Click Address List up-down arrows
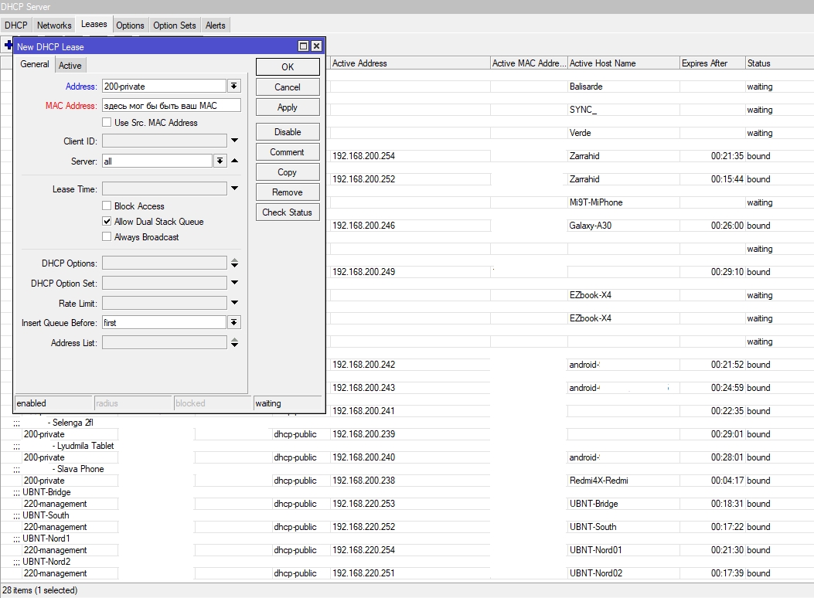The width and height of the screenshot is (814, 598). (235, 342)
